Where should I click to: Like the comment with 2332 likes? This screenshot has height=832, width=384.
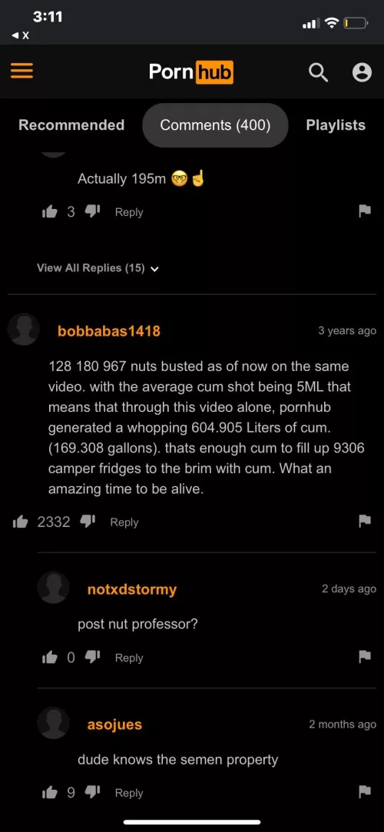(x=20, y=522)
